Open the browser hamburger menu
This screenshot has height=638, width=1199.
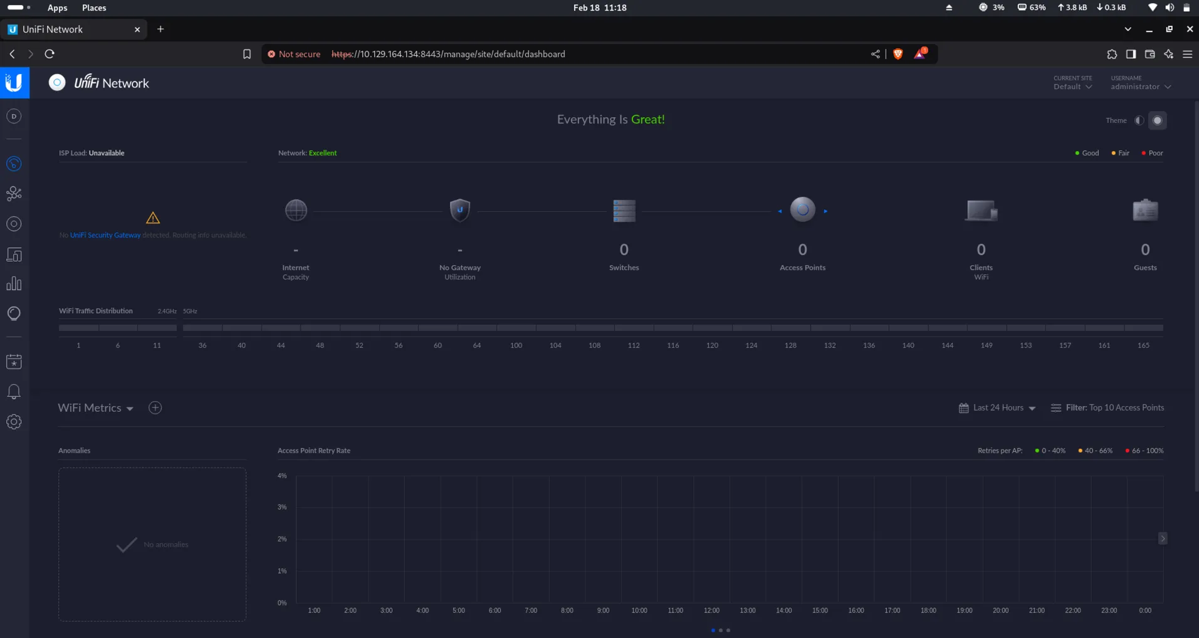1187,54
